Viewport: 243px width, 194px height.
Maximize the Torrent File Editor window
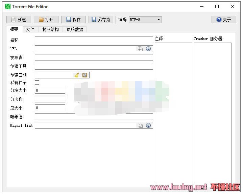(217, 6)
